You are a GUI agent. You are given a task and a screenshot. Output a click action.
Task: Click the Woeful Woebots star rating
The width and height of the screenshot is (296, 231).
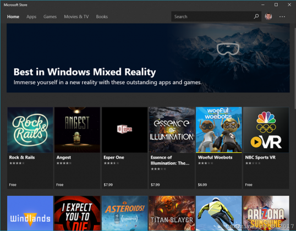[x=205, y=163]
